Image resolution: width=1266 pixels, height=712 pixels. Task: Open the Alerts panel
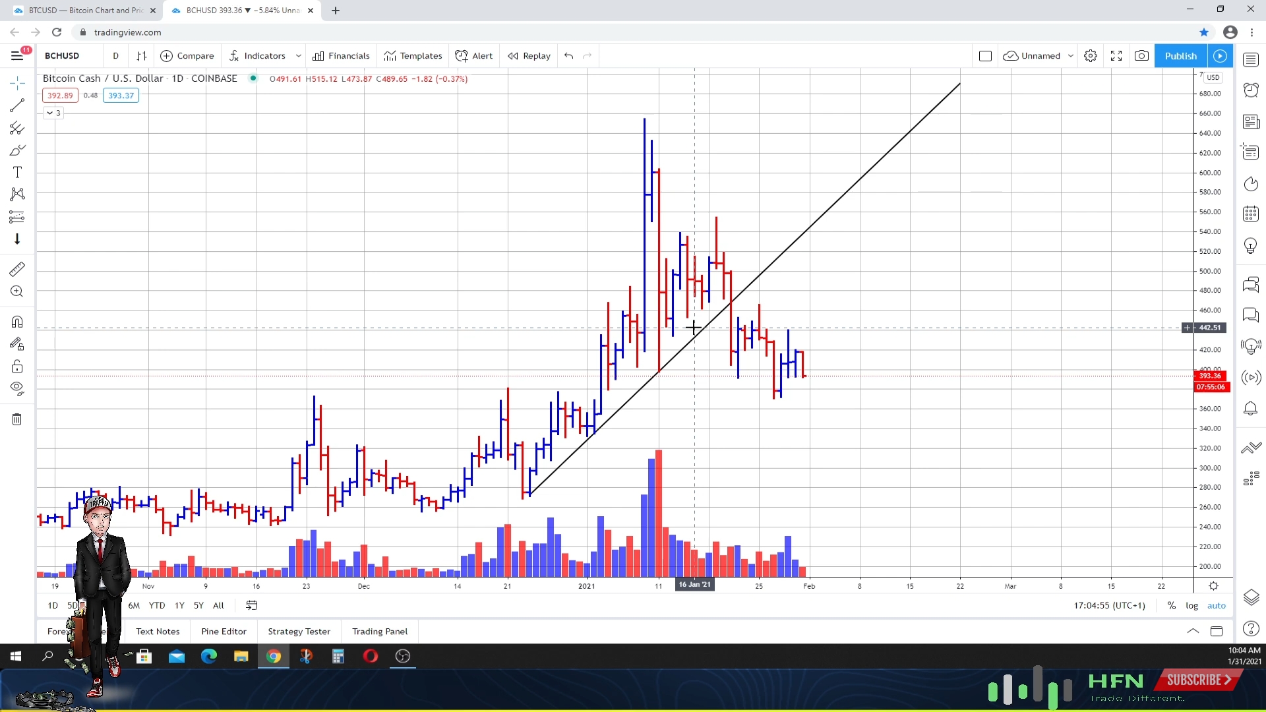(1251, 90)
